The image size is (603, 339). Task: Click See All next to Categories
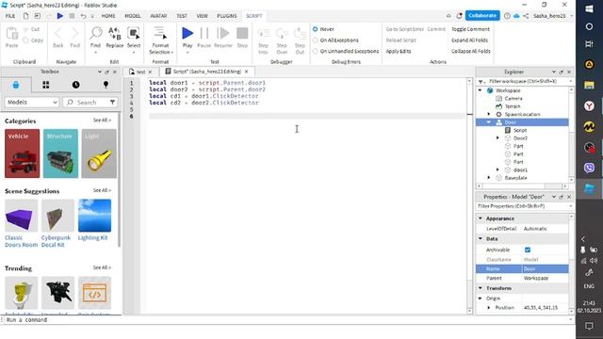coord(102,121)
